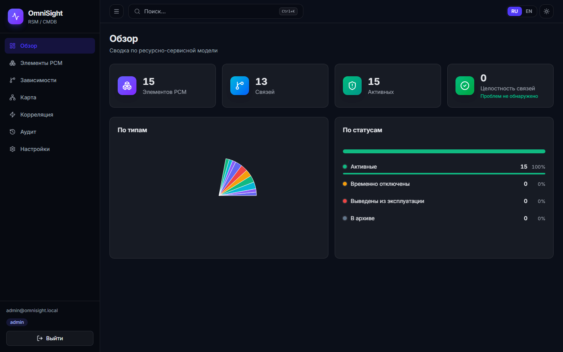Toggle the sidebar with the hamburger icon
Image resolution: width=563 pixels, height=352 pixels.
click(x=117, y=11)
